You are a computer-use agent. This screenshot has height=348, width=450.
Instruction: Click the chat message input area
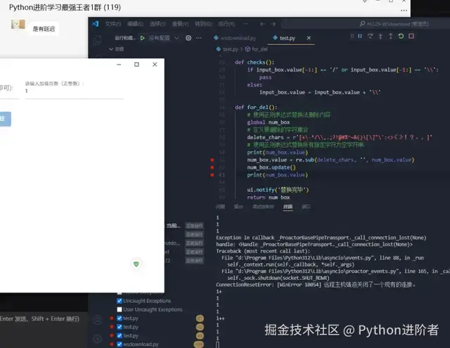pos(44,330)
